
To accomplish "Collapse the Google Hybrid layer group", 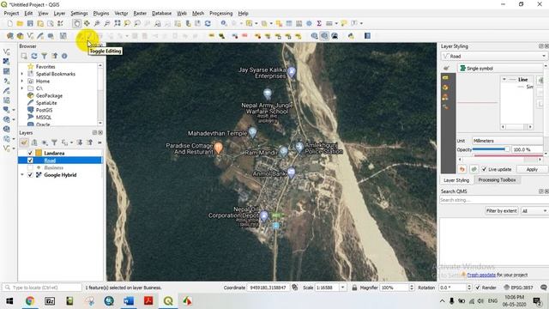I will pyautogui.click(x=22, y=175).
